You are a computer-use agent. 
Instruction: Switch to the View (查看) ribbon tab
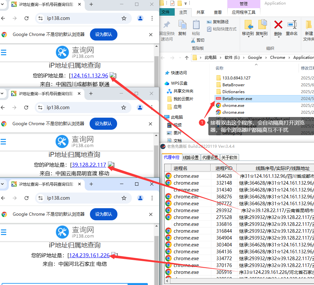[218, 12]
